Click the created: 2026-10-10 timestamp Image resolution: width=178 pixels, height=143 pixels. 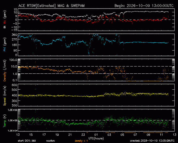[152, 141]
